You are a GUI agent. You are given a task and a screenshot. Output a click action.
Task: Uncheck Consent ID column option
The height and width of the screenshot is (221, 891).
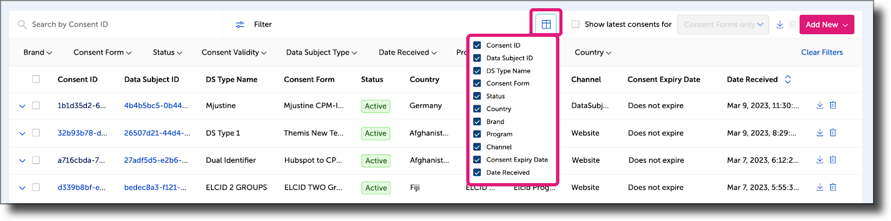click(x=477, y=46)
